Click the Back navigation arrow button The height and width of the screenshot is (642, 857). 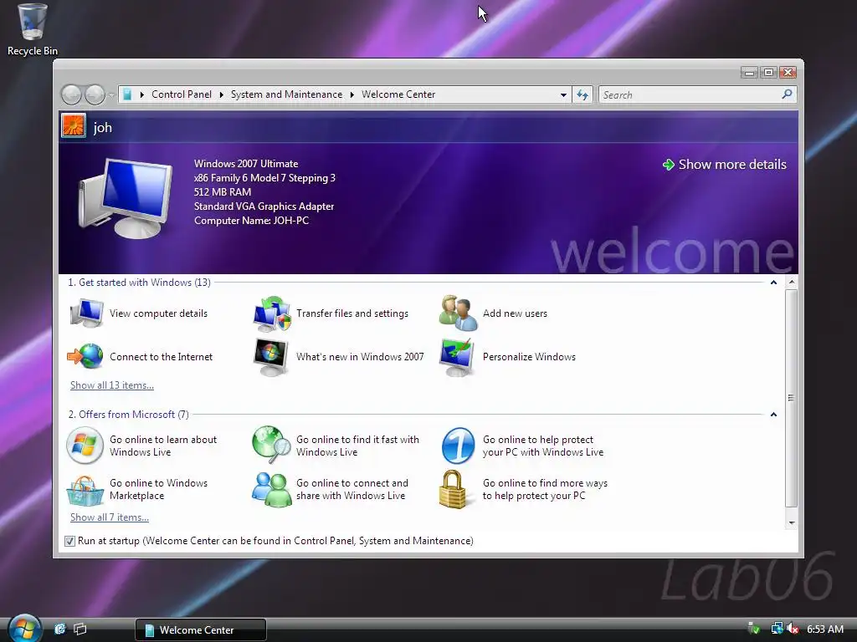coord(72,95)
